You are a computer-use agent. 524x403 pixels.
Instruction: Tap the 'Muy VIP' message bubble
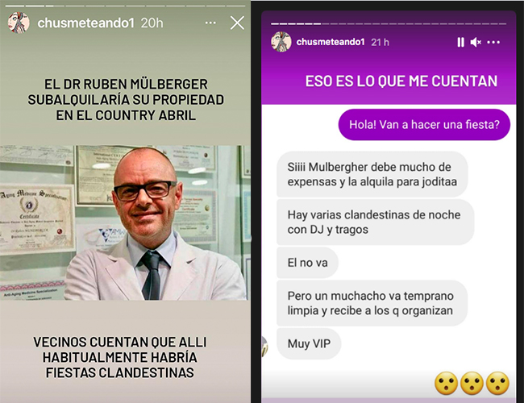pyautogui.click(x=309, y=343)
